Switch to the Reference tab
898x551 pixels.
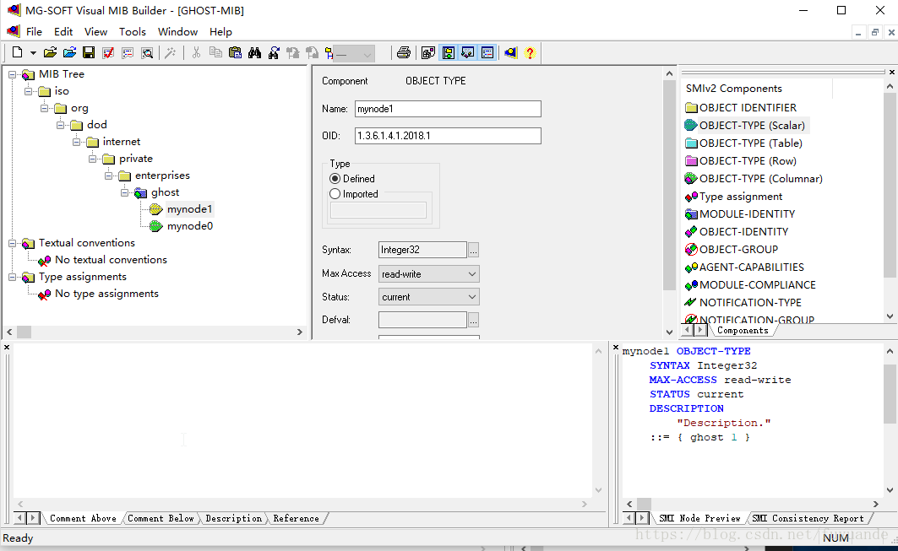(x=296, y=518)
